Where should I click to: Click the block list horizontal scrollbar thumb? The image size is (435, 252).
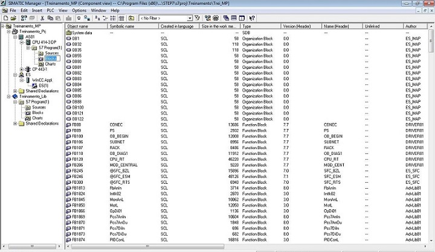click(x=148, y=246)
